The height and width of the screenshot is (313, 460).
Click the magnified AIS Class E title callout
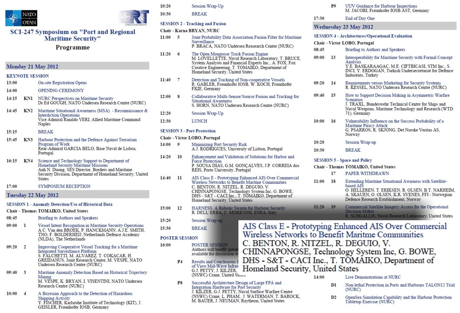click(345, 230)
